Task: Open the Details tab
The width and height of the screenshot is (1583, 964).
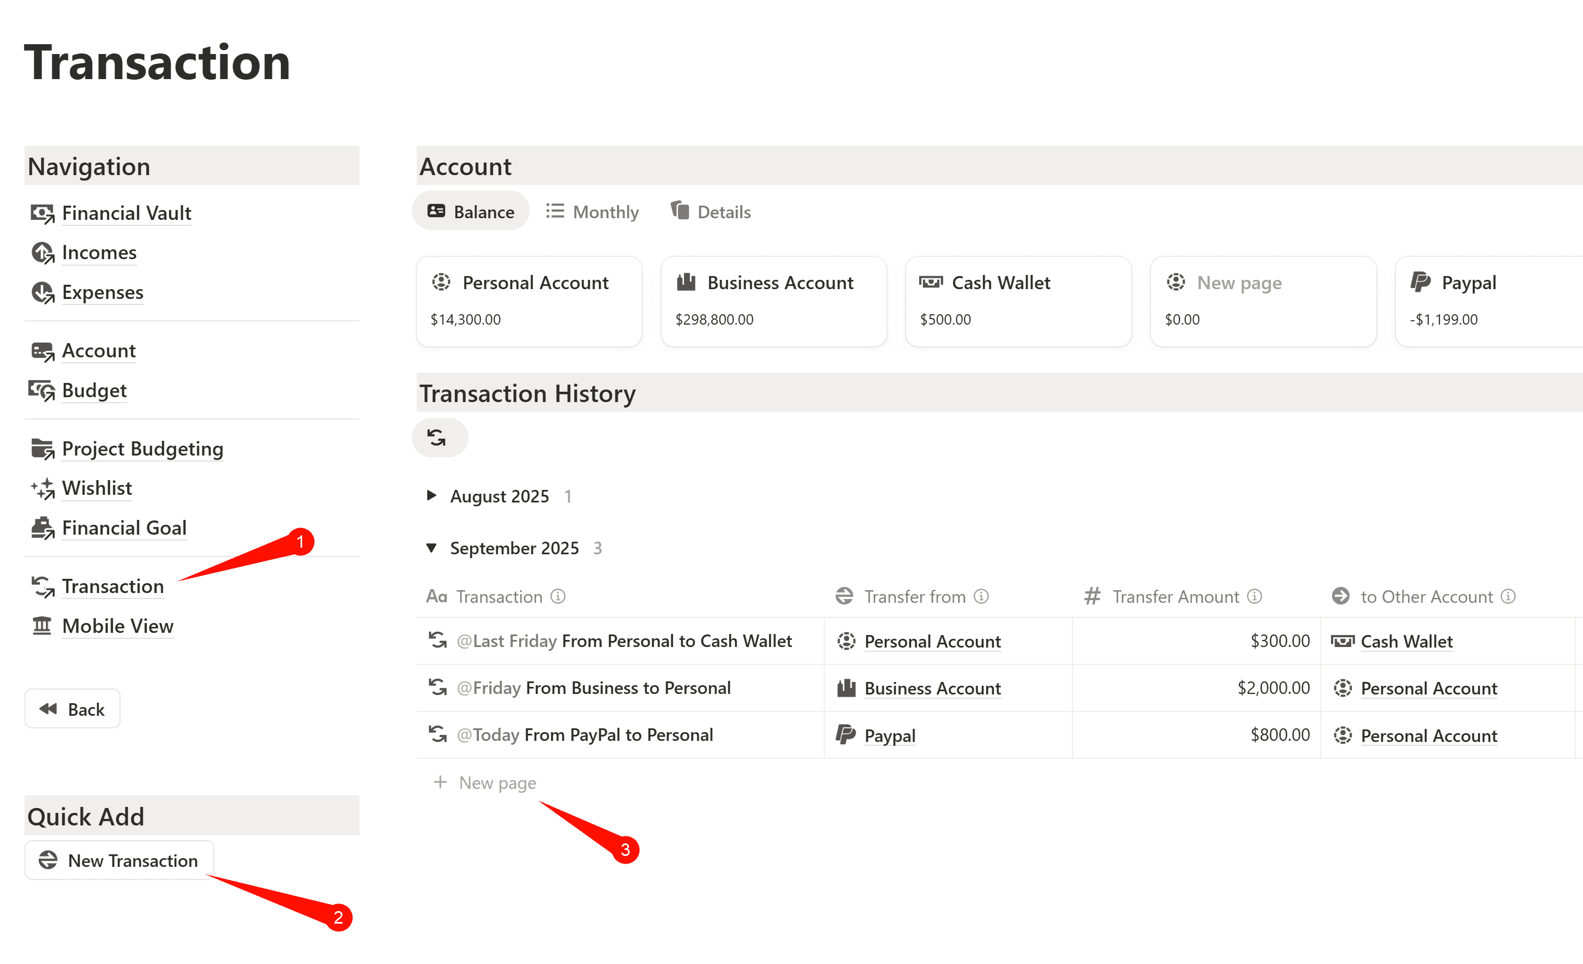Action: 711,212
